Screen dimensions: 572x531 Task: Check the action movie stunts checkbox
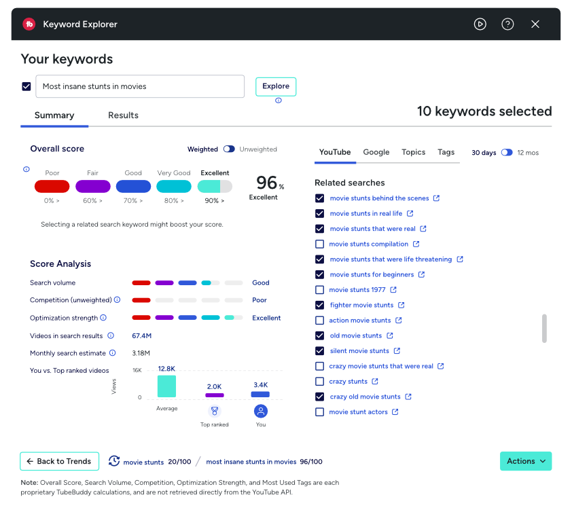point(320,321)
